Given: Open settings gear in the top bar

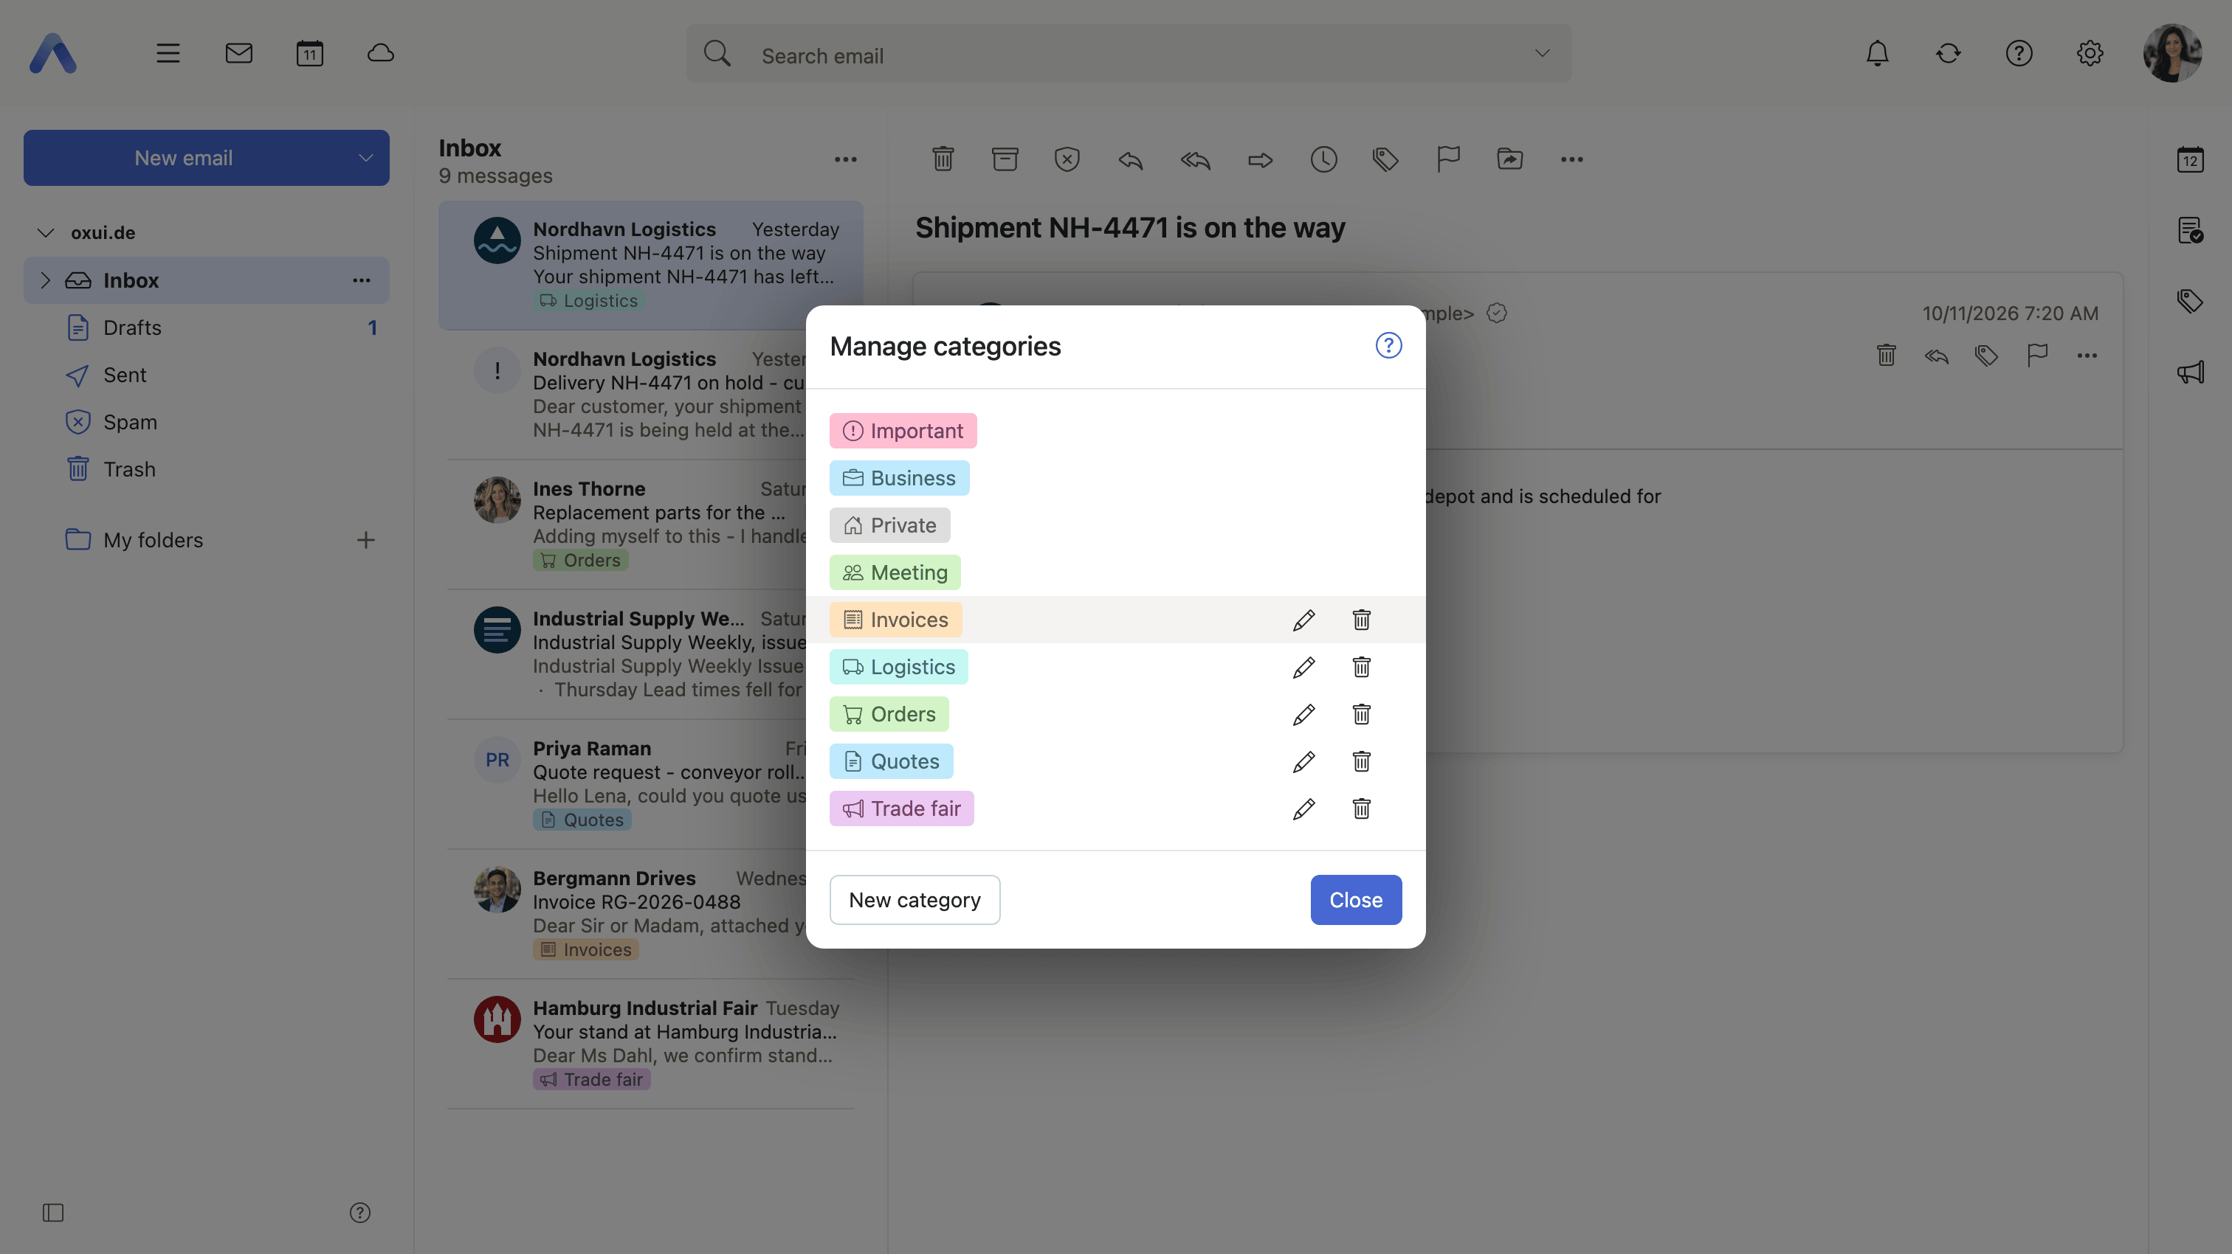Looking at the screenshot, I should click(2089, 54).
